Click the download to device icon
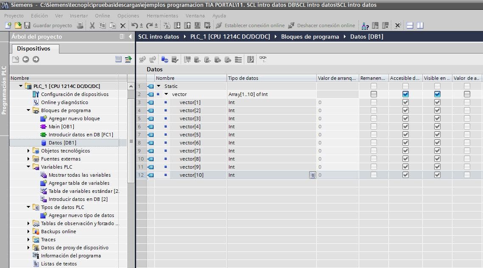The image size is (483, 268). point(177,25)
